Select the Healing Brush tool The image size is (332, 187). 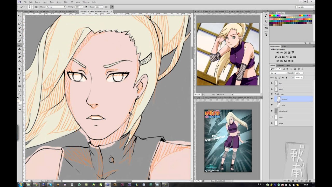click(x=20, y=41)
